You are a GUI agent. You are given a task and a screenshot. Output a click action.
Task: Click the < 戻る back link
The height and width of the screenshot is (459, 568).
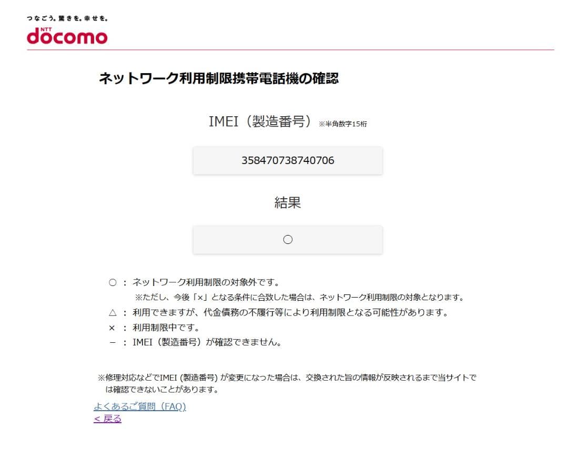click(x=106, y=420)
